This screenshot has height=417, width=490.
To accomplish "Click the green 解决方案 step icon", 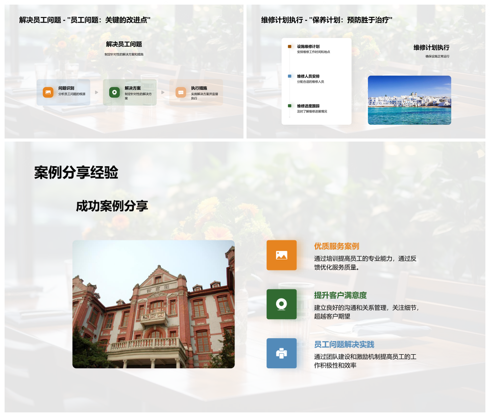I will [114, 92].
